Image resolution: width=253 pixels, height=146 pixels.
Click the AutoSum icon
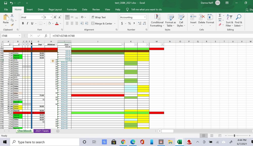point(220,15)
